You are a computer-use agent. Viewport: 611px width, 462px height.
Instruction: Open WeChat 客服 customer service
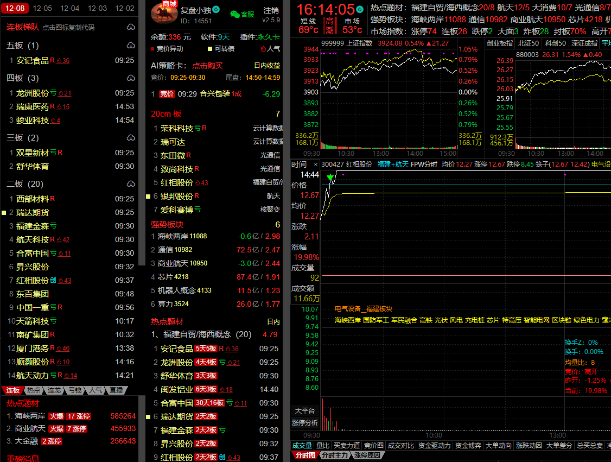242,14
